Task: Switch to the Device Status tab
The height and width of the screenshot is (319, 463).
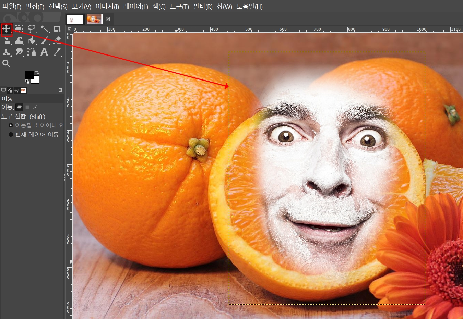Action: click(x=10, y=90)
